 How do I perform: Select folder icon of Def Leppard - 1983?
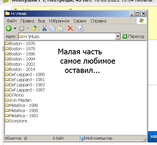point(7,84)
